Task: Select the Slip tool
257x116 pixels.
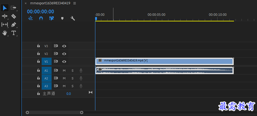Action: click(5, 25)
